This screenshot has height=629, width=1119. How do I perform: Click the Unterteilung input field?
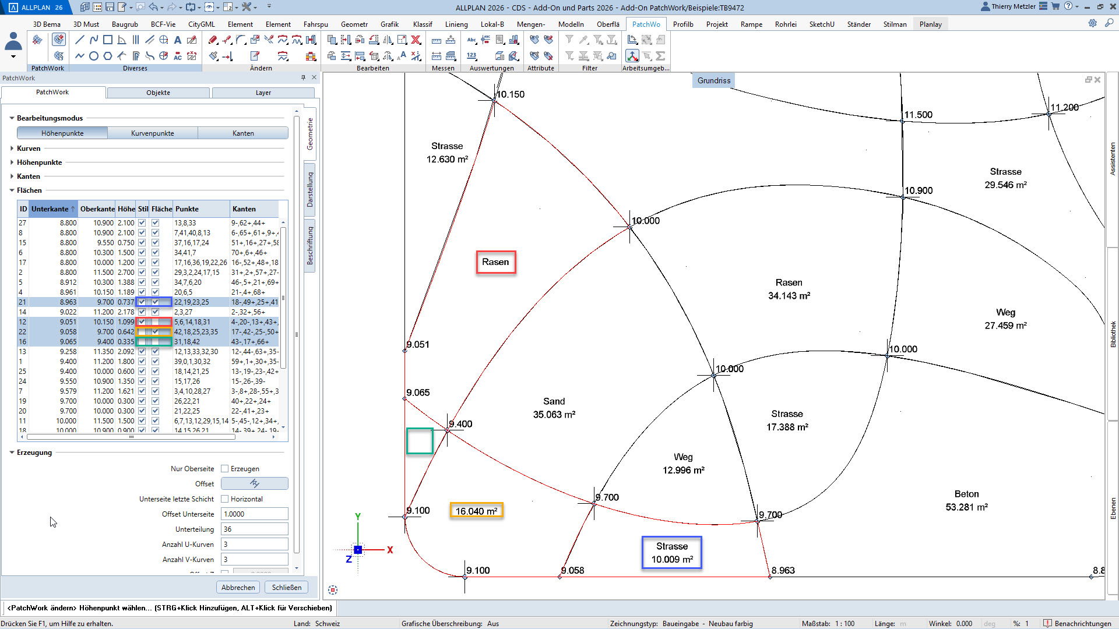tap(254, 529)
